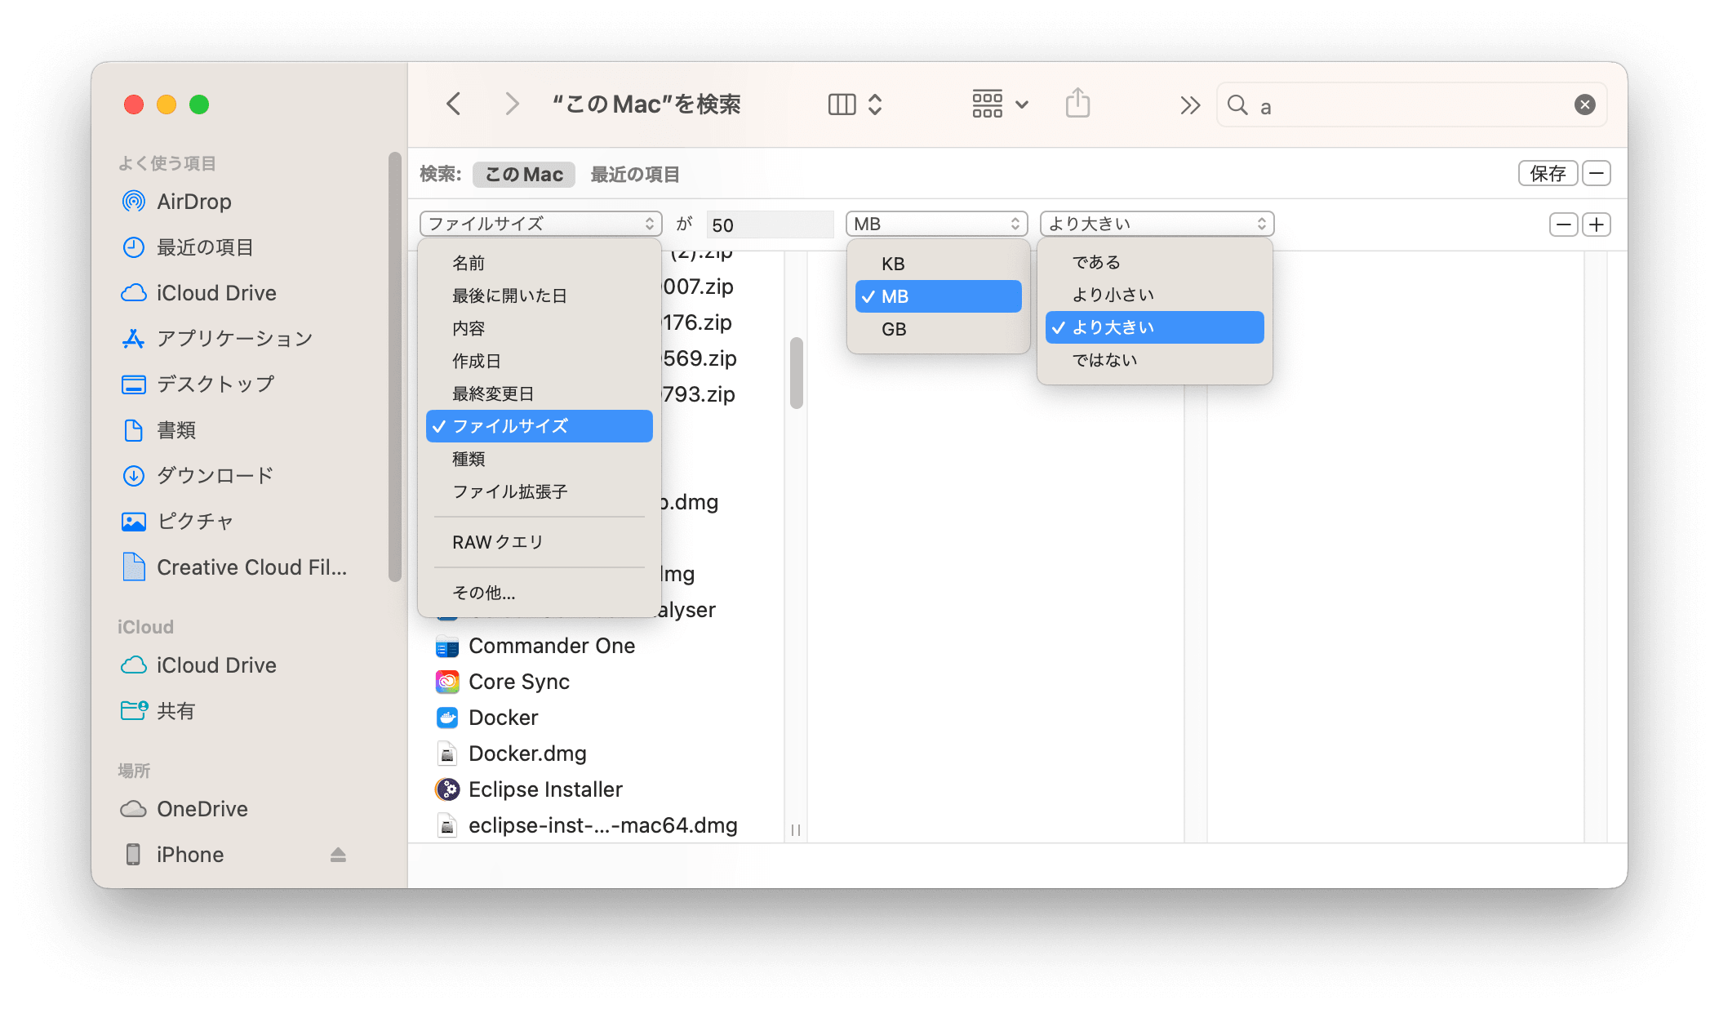Screen dimensions: 1719x1009
Task: Remove search criteria with minus beside 保存
Action: coord(1597,173)
